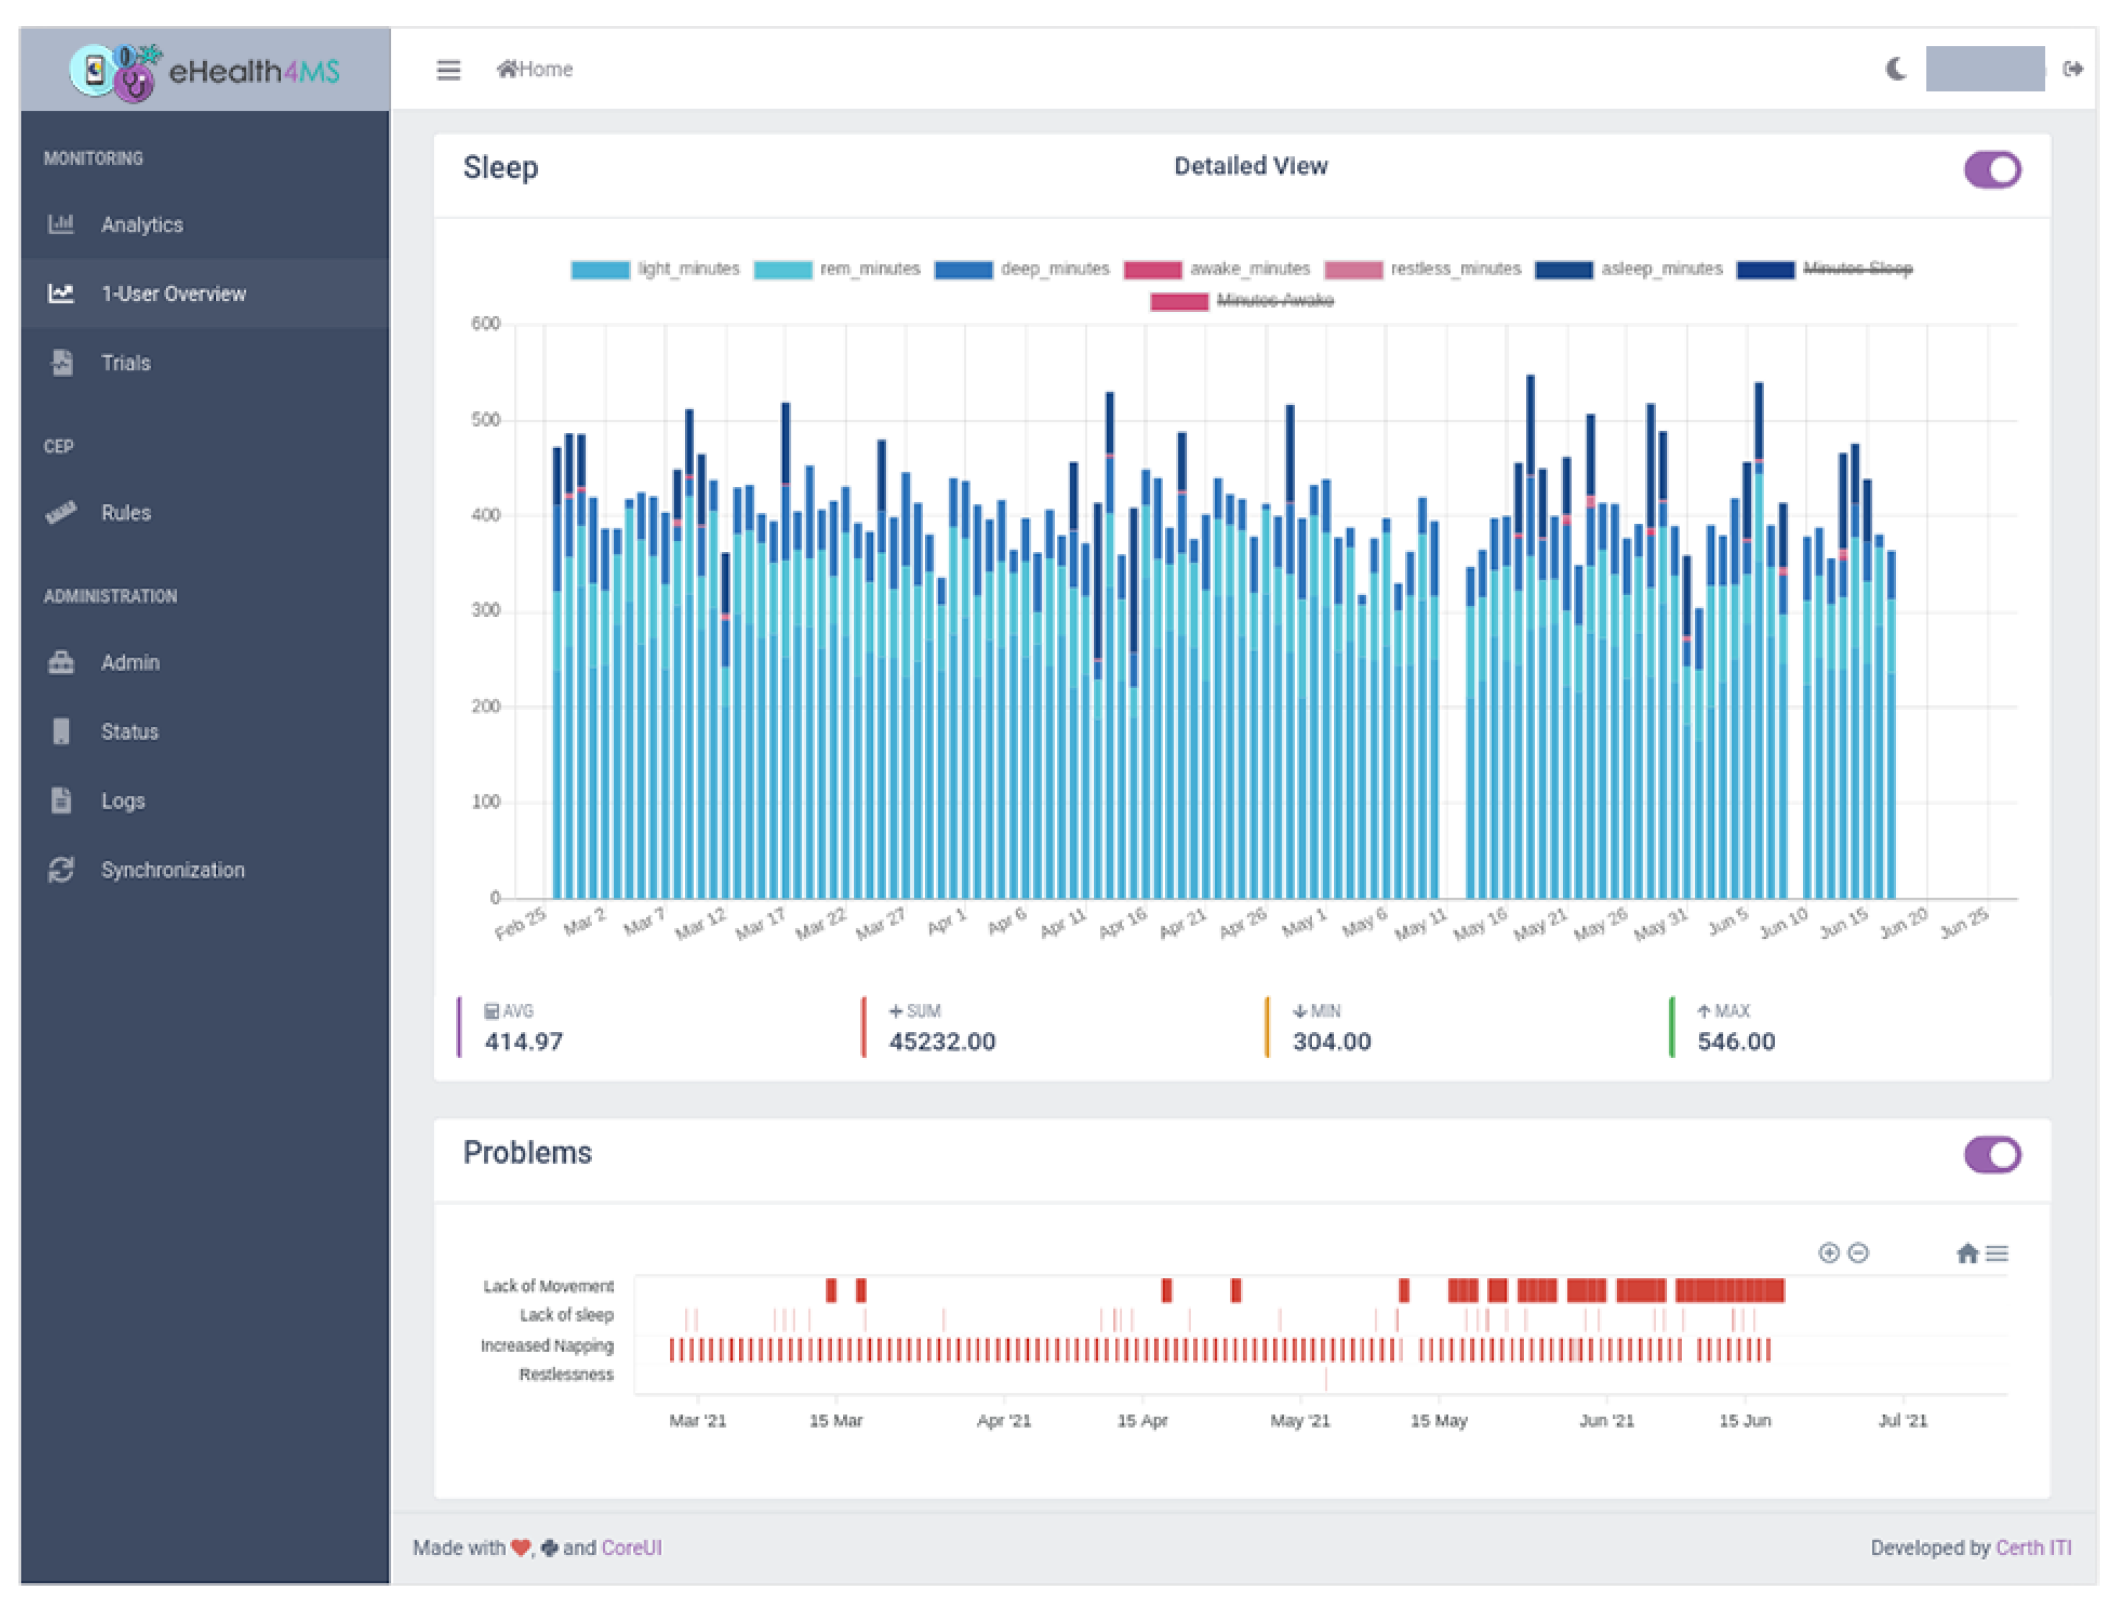The height and width of the screenshot is (1599, 2115).
Task: Click the Home breadcrumb link
Action: (537, 69)
